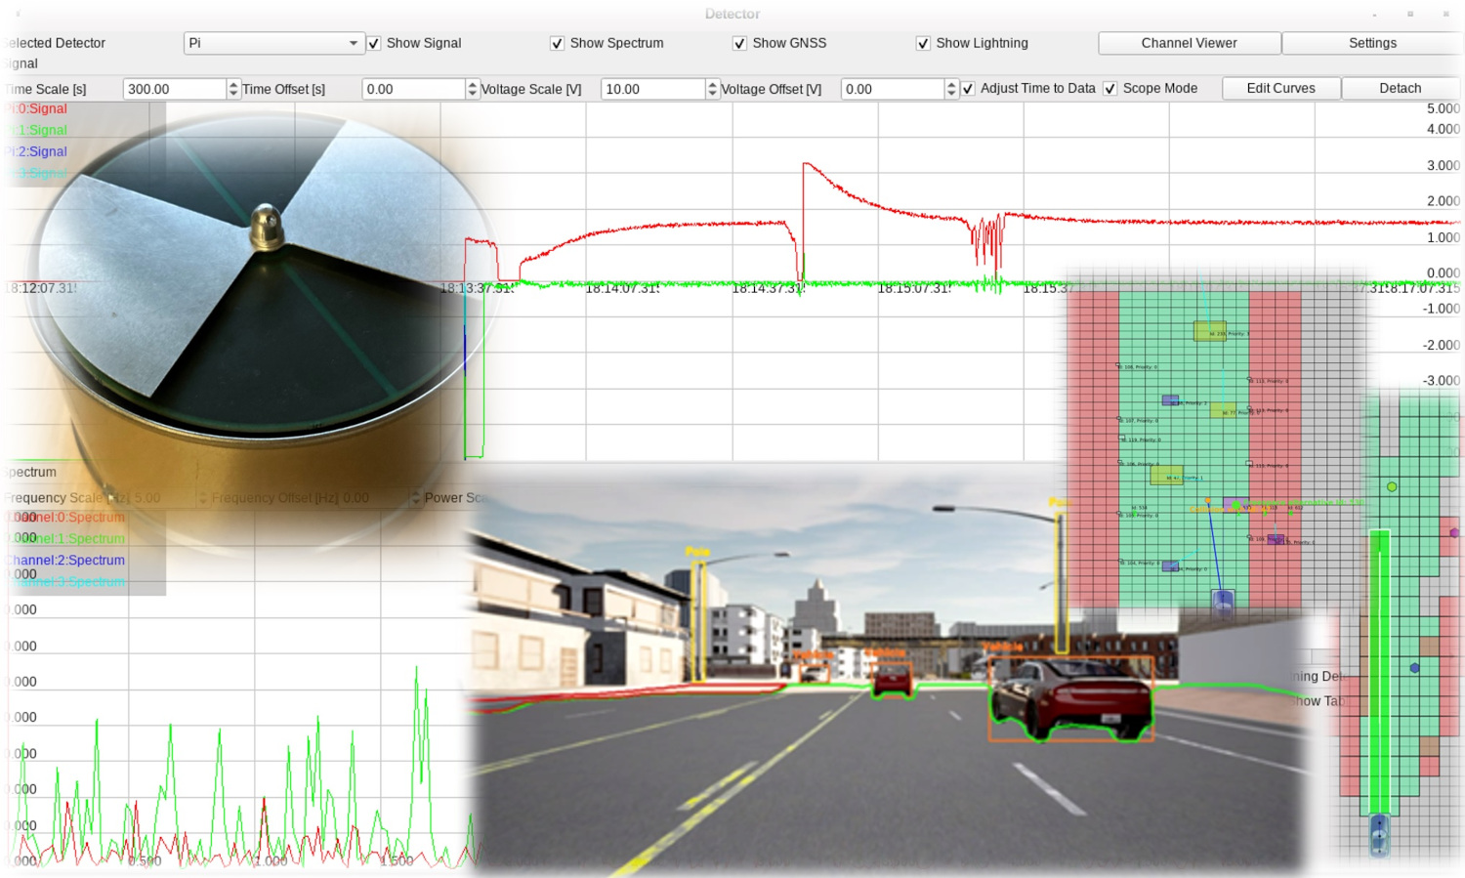Click the Voltage Offset spinner arrows
This screenshot has height=878, width=1465.
tap(951, 89)
